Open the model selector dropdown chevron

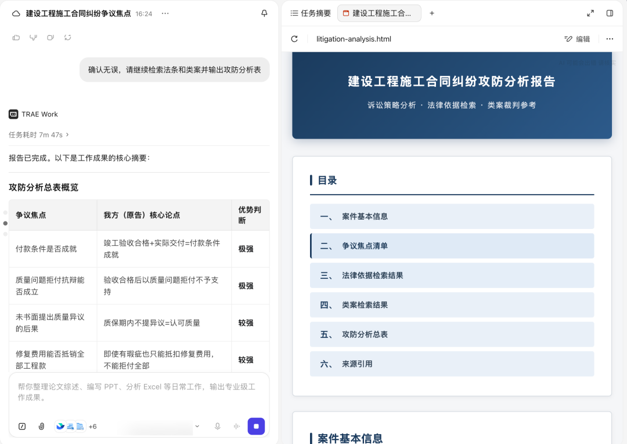pos(197,427)
